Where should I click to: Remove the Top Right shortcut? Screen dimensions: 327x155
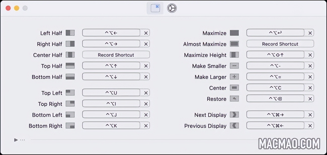coord(146,104)
